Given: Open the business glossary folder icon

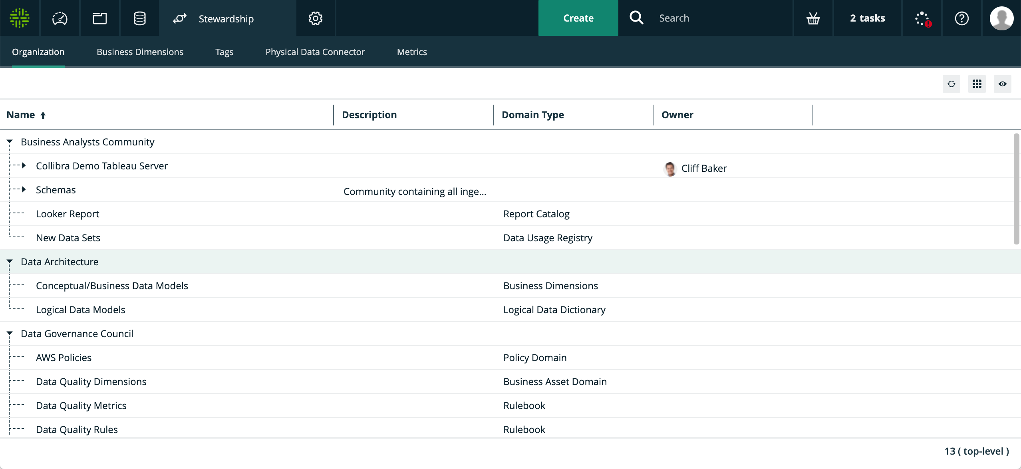Looking at the screenshot, I should pos(99,18).
